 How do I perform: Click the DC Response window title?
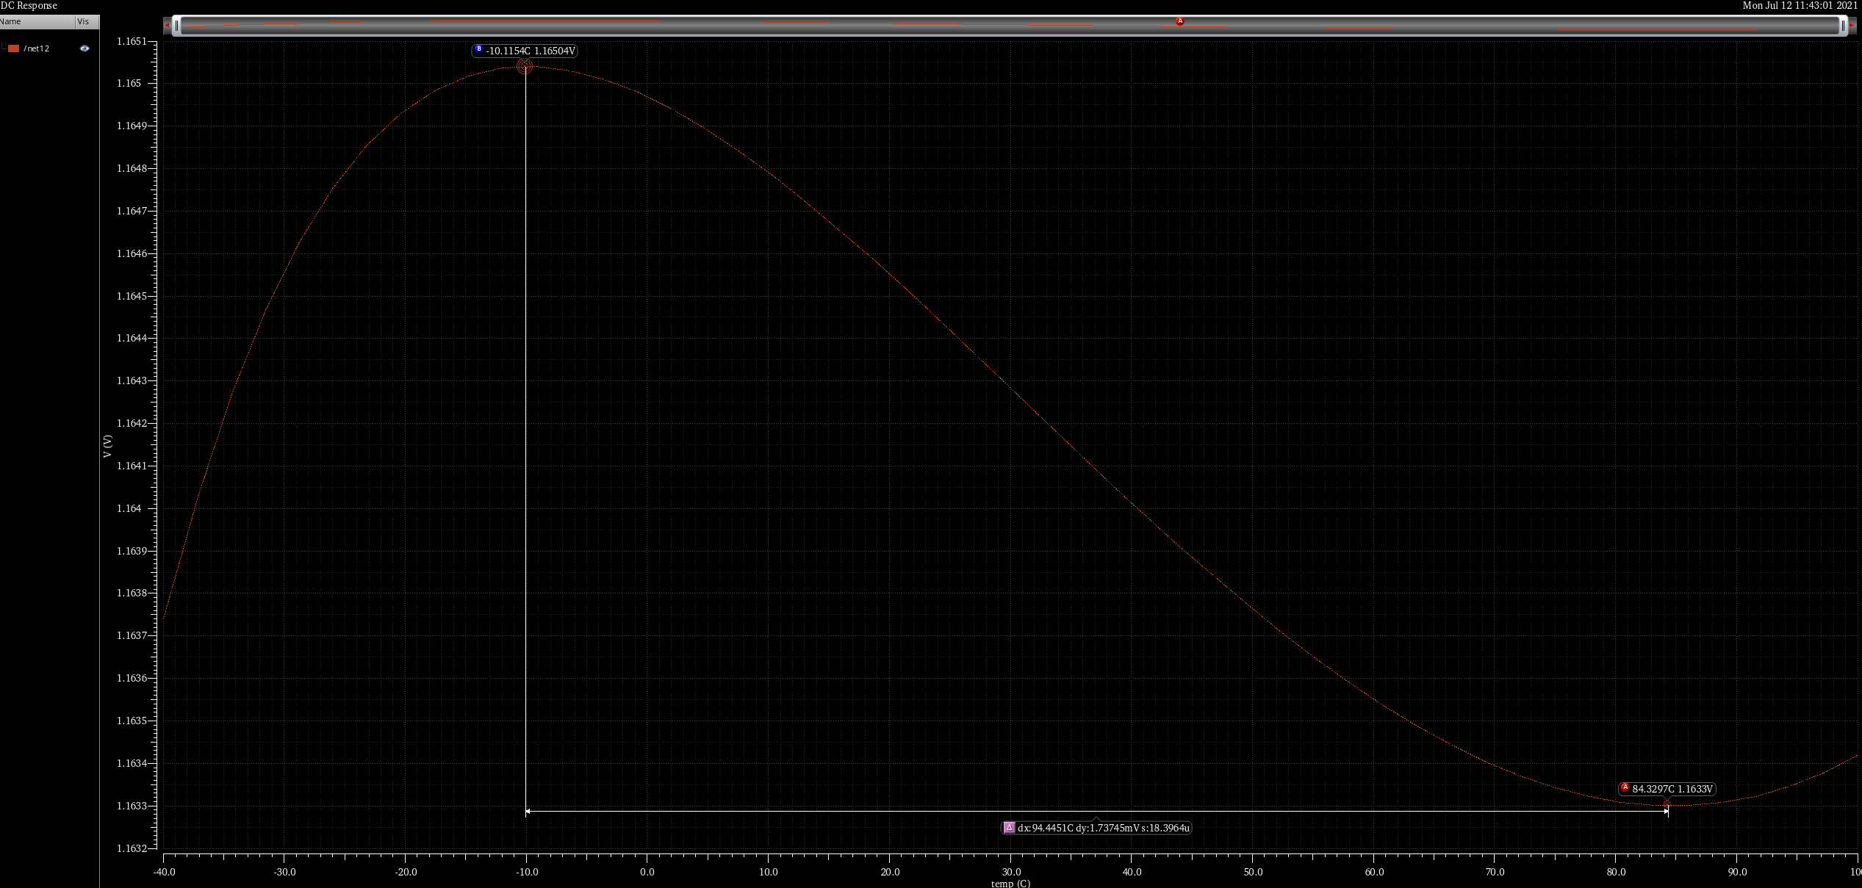tap(29, 5)
